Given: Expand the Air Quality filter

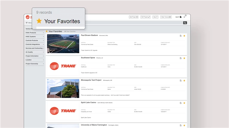Looking at the screenshot, I should [x=35, y=52].
